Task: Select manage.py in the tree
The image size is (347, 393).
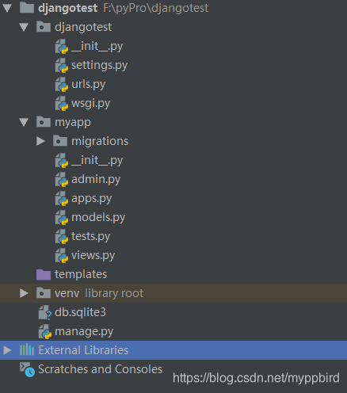Action: (x=84, y=332)
